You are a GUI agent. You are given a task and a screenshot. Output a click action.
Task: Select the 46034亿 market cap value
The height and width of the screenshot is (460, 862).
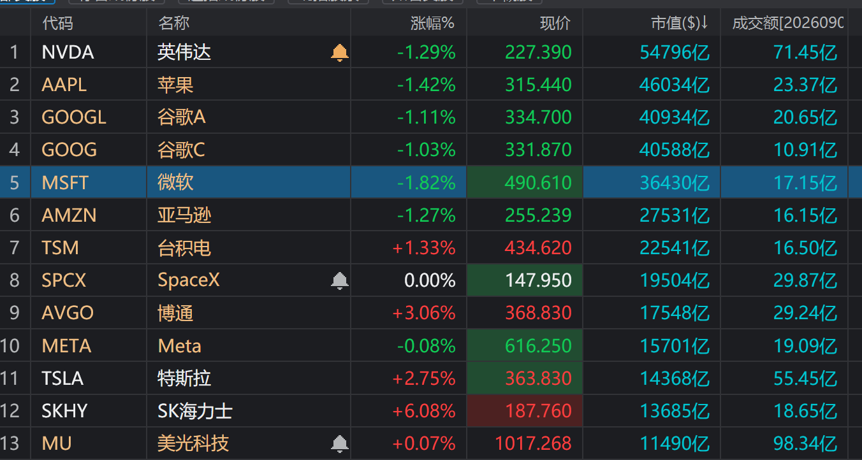[x=675, y=85]
